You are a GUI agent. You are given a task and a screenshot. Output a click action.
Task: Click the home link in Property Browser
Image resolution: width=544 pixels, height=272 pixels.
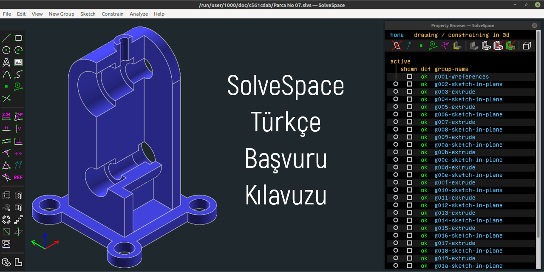click(x=397, y=35)
